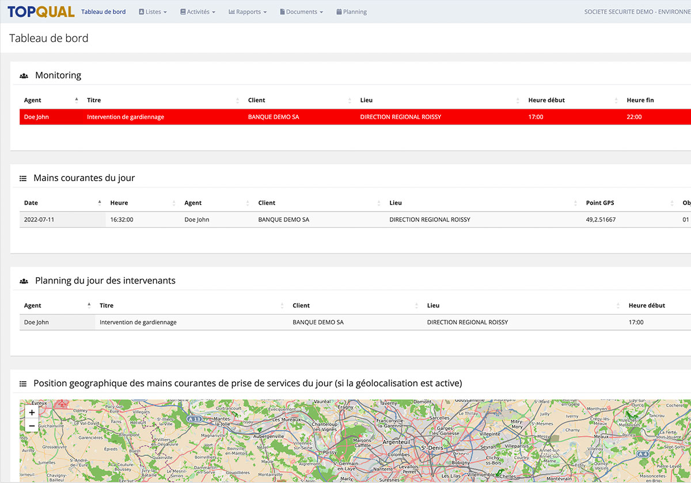Open the Rapports dropdown menu
Viewport: 691px width, 483px height.
(248, 12)
